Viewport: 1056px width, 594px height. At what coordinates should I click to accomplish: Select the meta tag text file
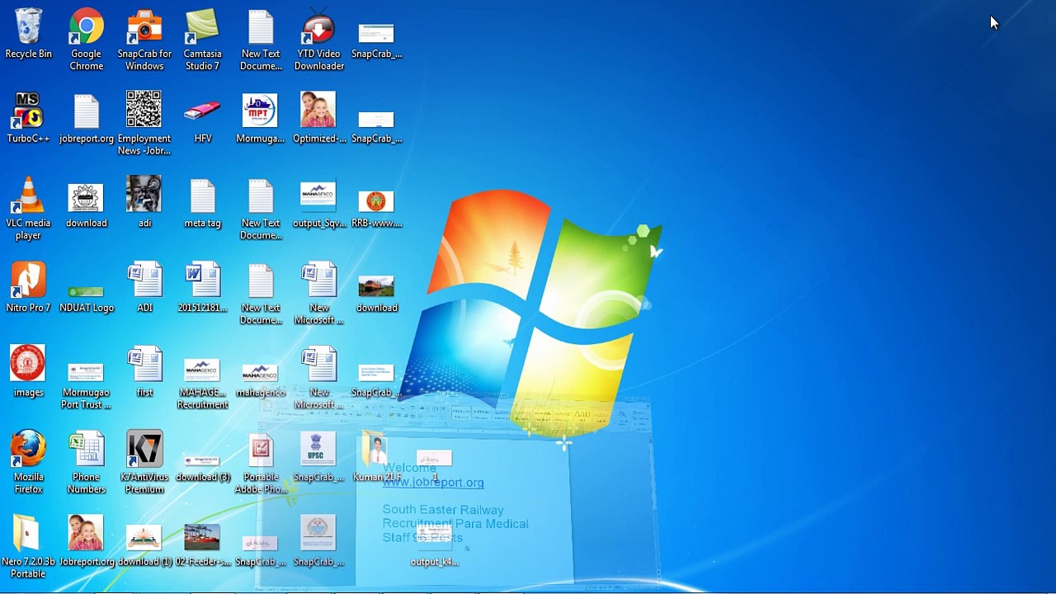(202, 203)
